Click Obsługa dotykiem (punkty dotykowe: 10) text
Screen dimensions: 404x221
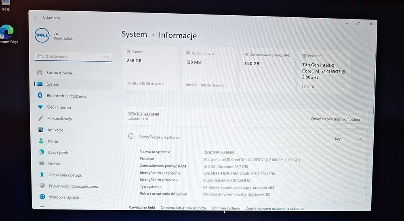click(x=236, y=194)
